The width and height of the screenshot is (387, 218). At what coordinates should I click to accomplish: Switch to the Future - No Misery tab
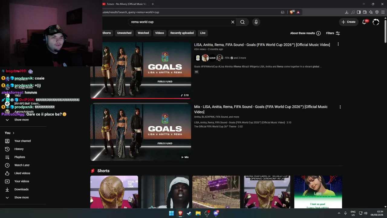(126, 4)
